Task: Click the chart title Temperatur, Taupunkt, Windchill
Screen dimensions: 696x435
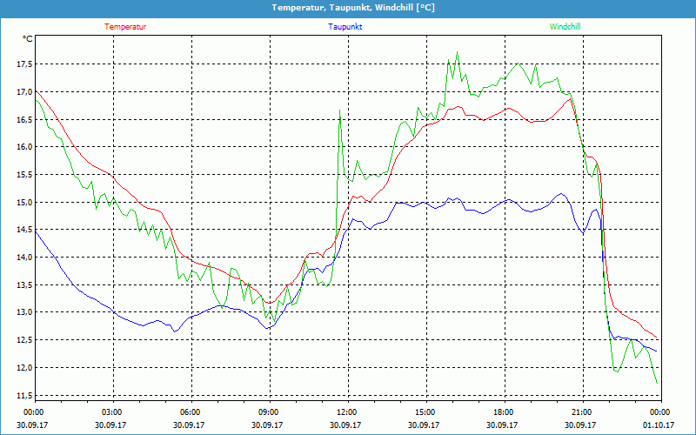Action: pos(353,8)
